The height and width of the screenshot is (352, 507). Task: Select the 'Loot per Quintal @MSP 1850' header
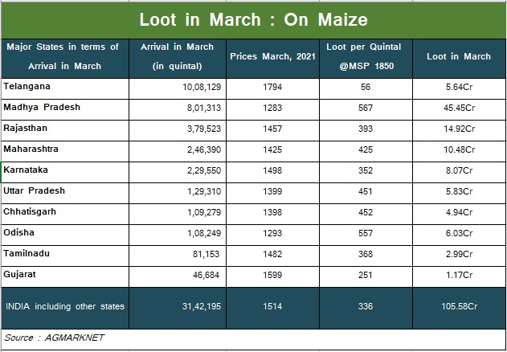[x=364, y=56]
